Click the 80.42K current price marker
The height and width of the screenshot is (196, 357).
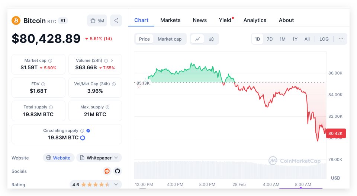[336, 133]
